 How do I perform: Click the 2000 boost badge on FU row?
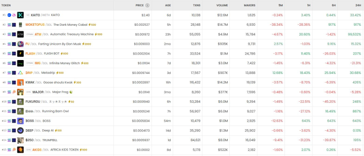(86, 44)
